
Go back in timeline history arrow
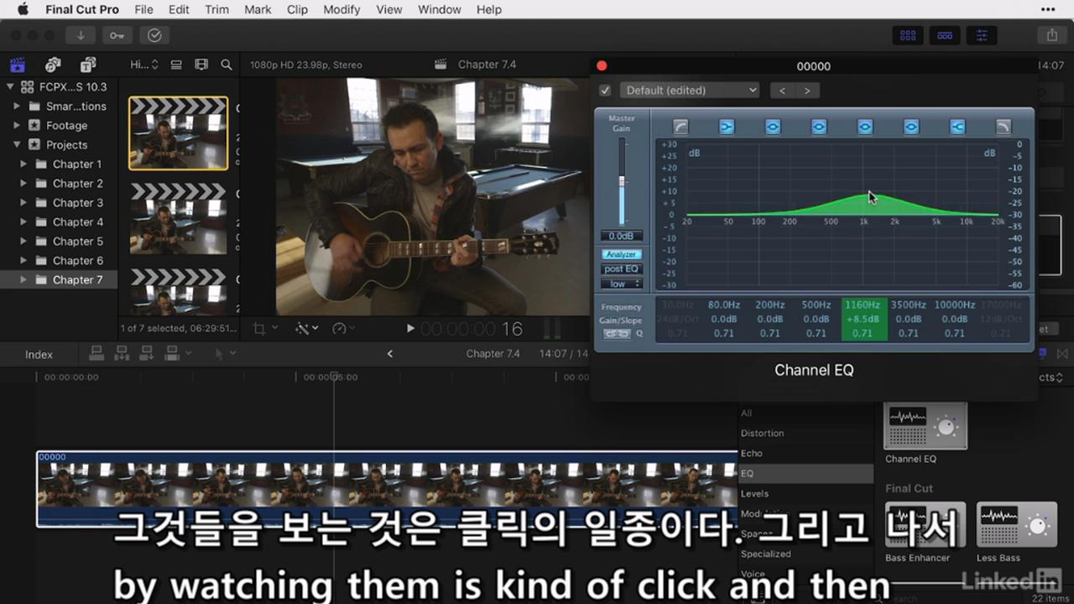point(389,354)
